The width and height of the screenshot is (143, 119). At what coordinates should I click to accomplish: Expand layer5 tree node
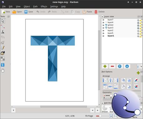103,33
